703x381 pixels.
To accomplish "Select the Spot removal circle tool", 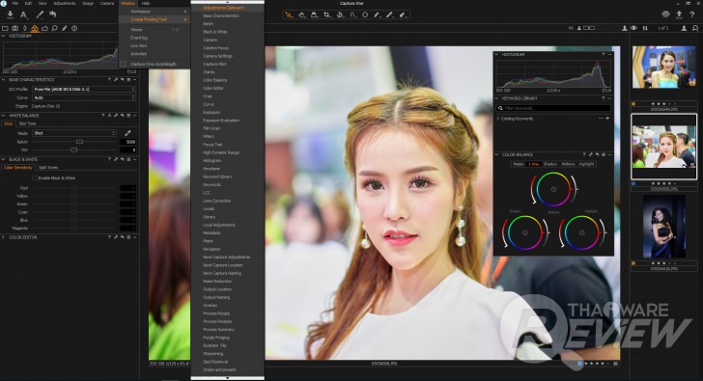I will [365, 14].
